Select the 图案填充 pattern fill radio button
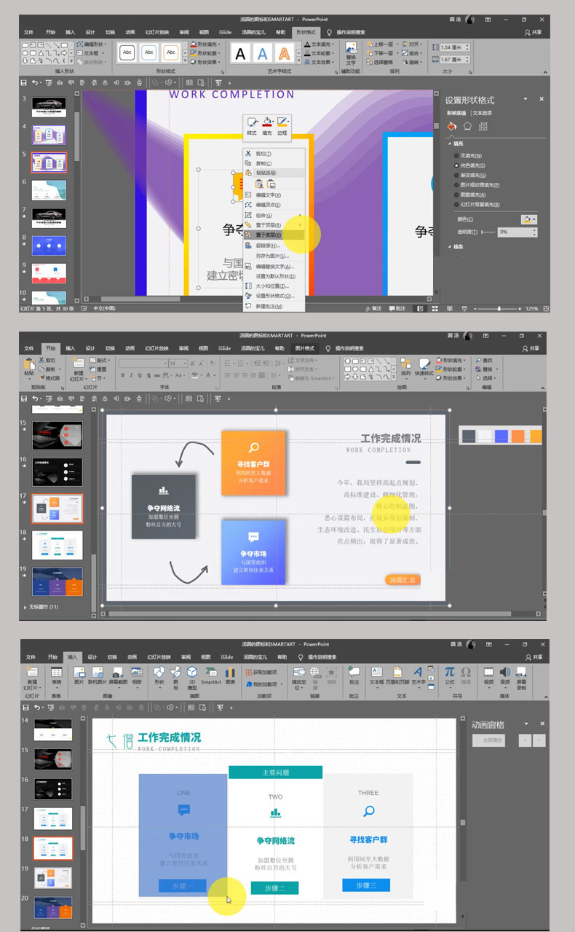Viewport: 575px width, 932px height. (456, 195)
